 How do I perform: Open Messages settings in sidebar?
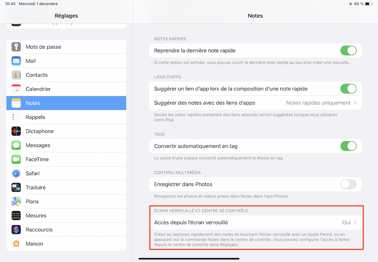coord(38,145)
